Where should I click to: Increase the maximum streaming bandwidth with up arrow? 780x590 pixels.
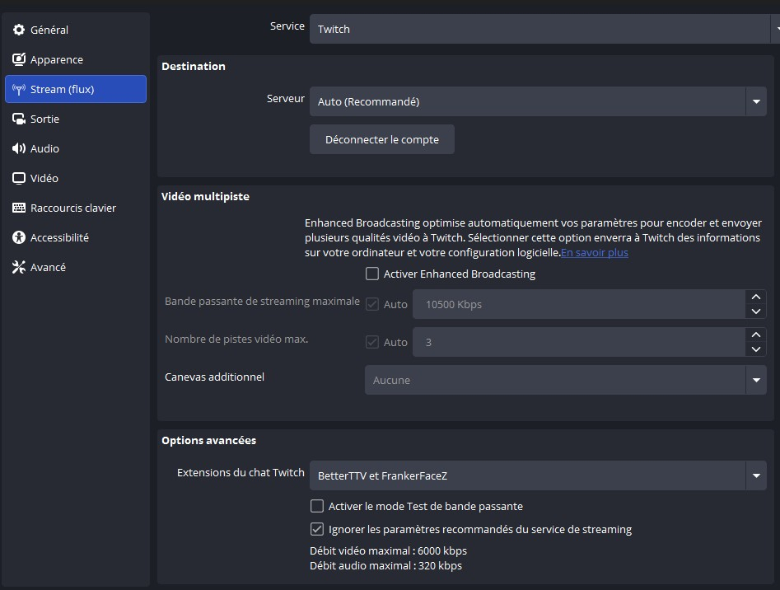click(755, 297)
